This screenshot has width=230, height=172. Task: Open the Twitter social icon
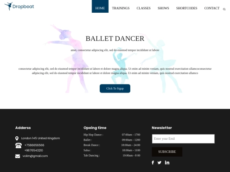click(x=159, y=163)
